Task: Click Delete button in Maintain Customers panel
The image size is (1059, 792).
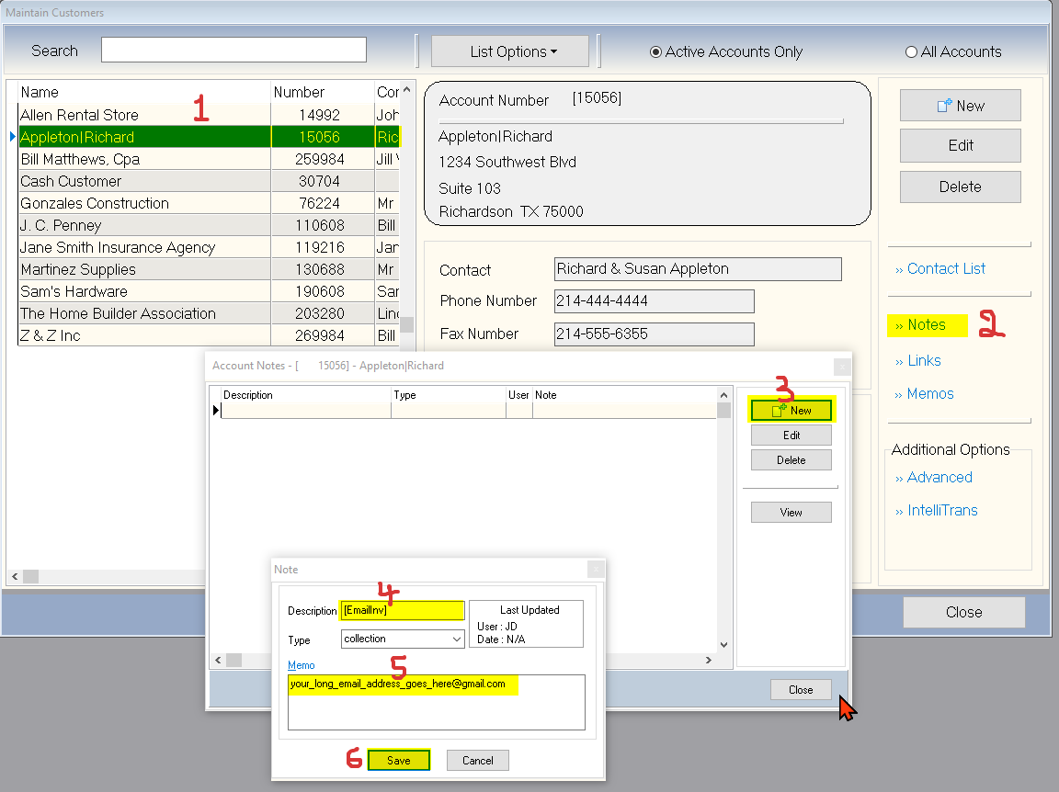Action: tap(960, 187)
